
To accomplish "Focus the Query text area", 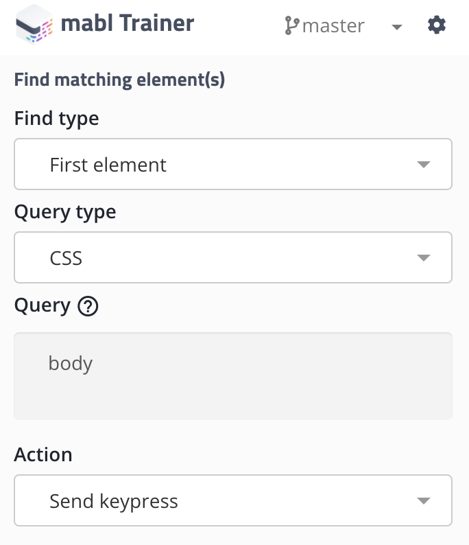I will pyautogui.click(x=232, y=391).
